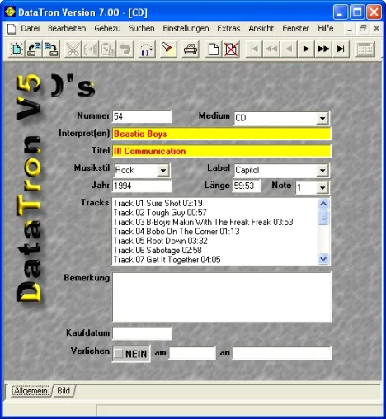Open the Extras menu
This screenshot has height=419, width=386.
tap(228, 28)
